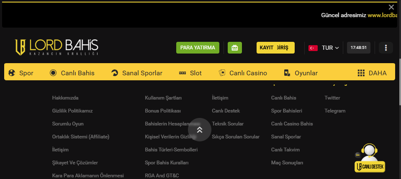Expand the TUR language dropdown
The image size is (401, 179).
[330, 48]
